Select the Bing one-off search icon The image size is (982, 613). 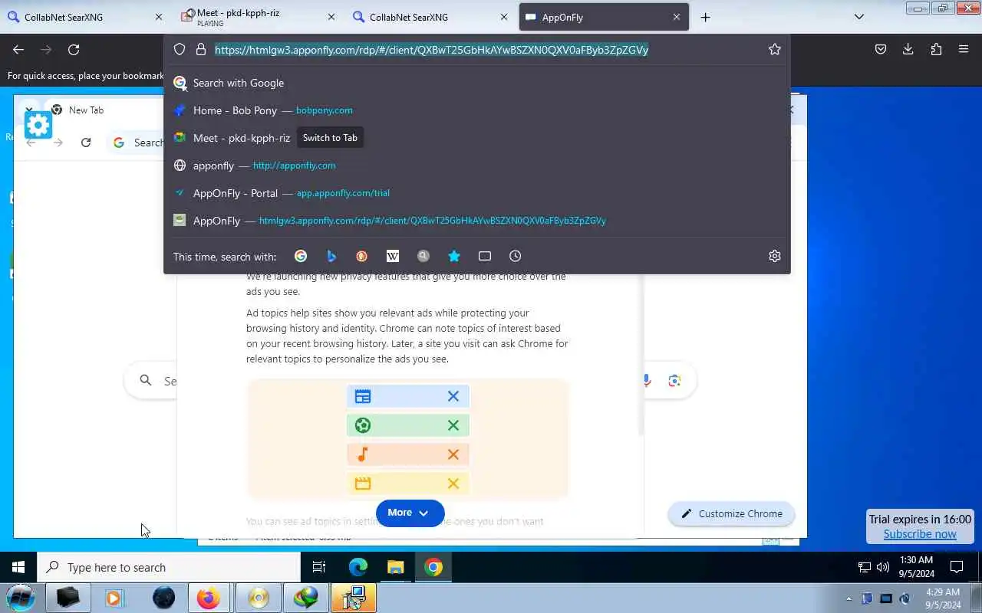tap(331, 256)
